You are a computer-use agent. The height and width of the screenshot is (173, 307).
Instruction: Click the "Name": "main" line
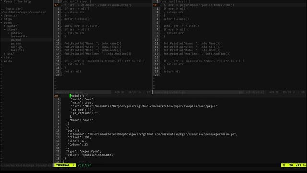tap(81, 120)
